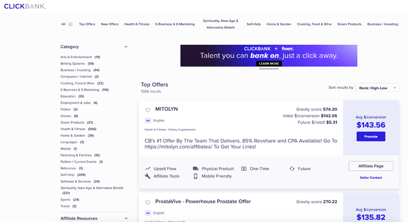Click the One-Time payment dollar icon
The image size is (408, 222).
244,169
